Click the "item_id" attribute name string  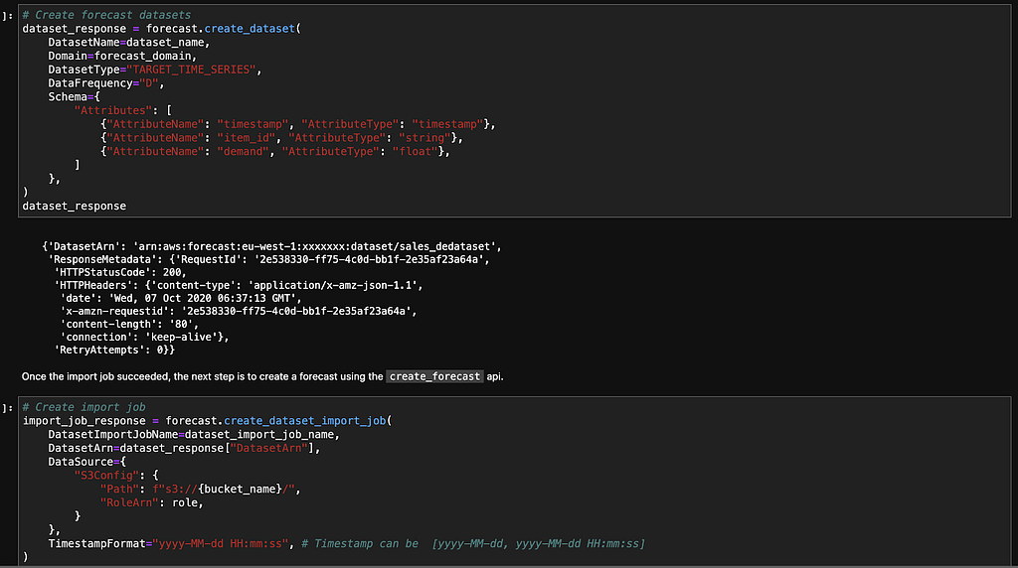(247, 137)
